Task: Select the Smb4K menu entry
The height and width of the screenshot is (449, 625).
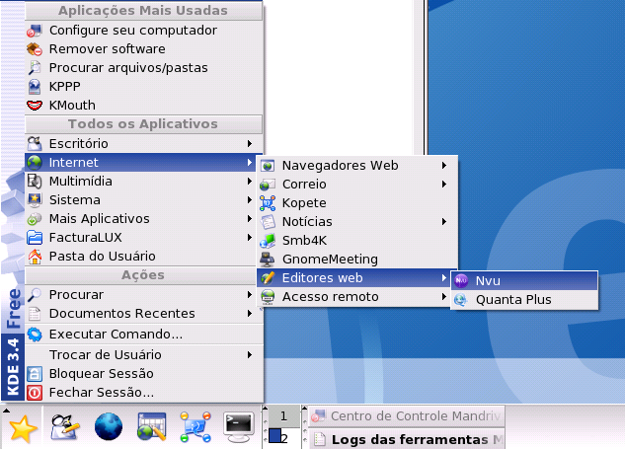Action: coord(356,240)
